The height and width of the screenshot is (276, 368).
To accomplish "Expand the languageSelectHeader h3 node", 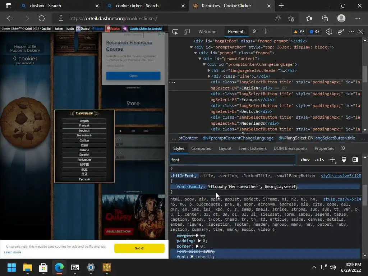I will tap(209, 70).
